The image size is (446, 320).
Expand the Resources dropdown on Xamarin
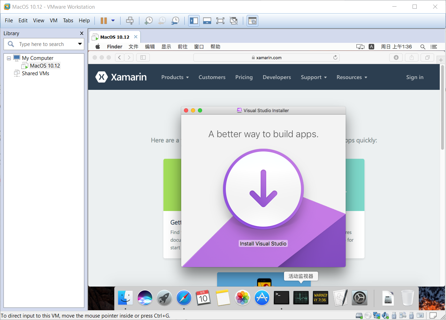[x=352, y=77]
